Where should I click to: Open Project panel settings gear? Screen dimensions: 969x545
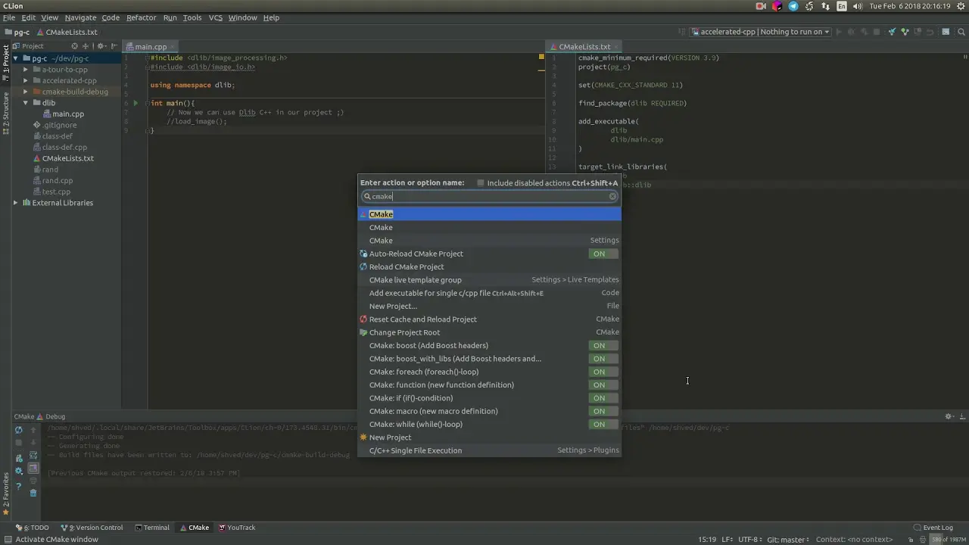coord(101,46)
